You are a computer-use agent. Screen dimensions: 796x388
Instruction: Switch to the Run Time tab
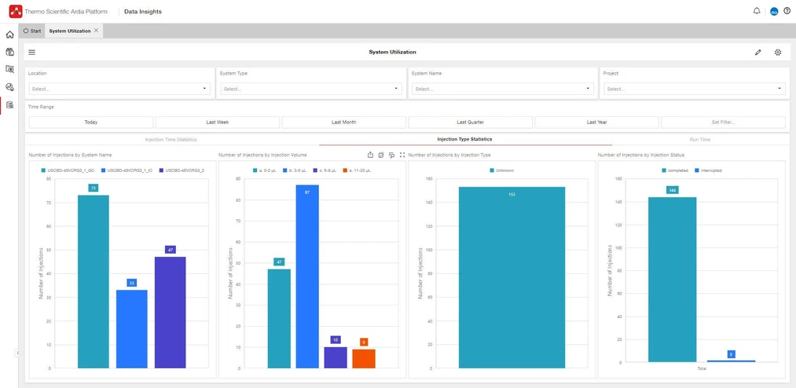[699, 139]
